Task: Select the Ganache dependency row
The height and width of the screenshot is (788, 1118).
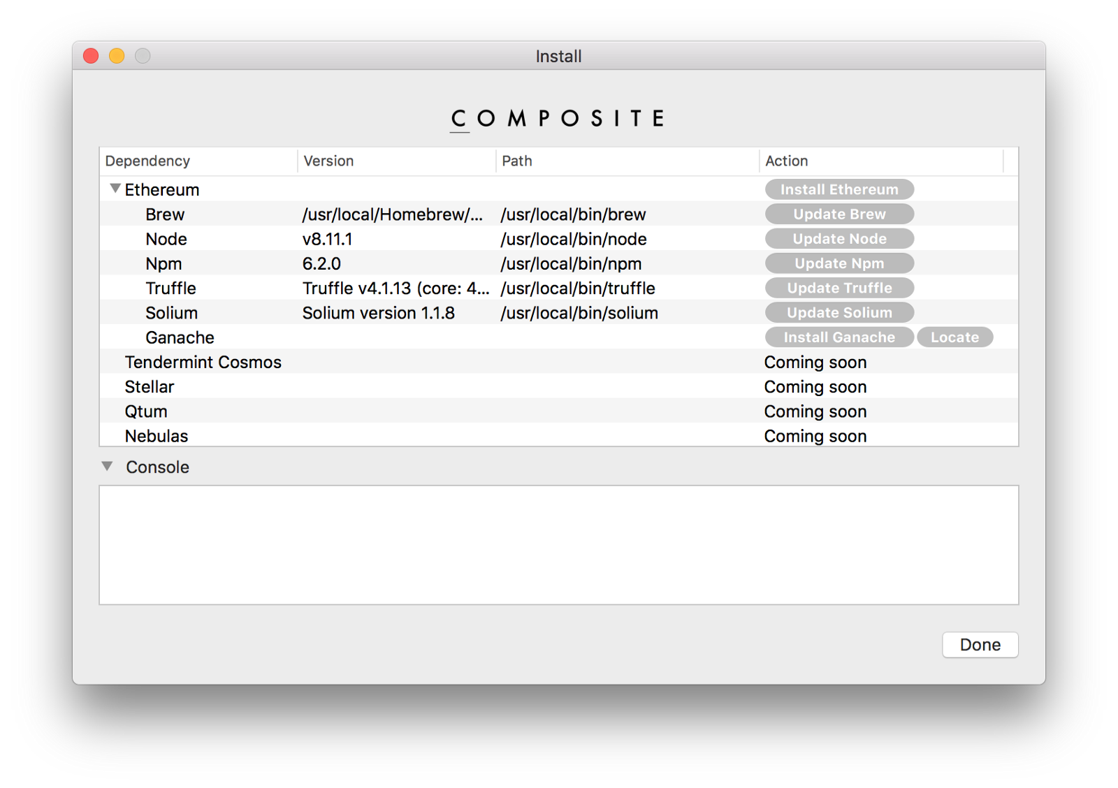Action: (x=559, y=337)
